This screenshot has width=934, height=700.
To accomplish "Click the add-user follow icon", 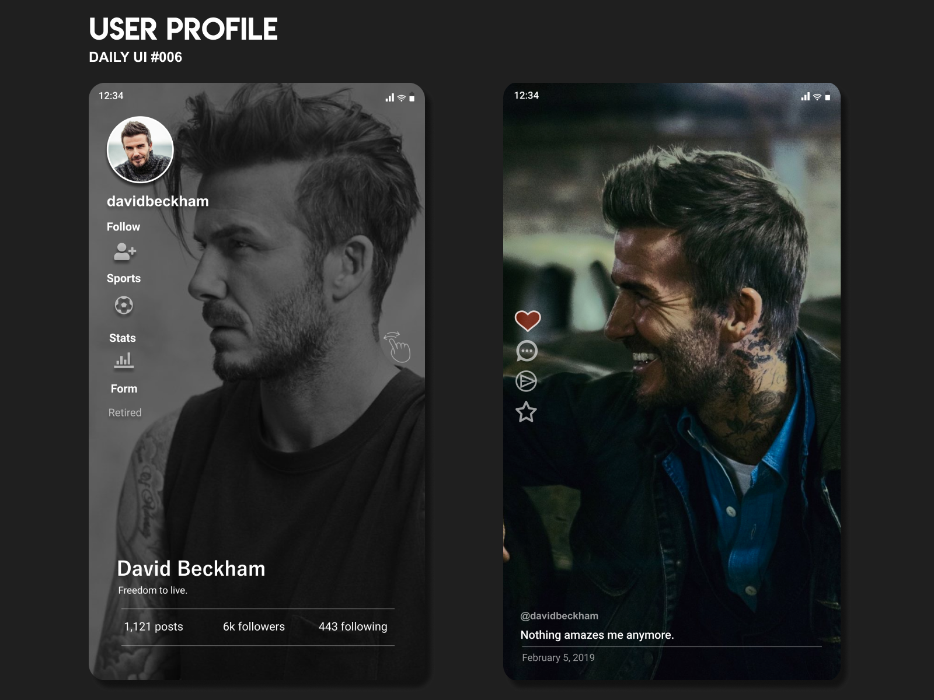I will click(124, 252).
